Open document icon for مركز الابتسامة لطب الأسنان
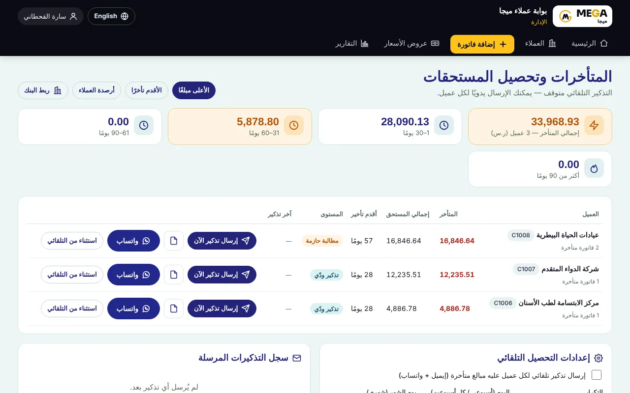The image size is (630, 393). [174, 309]
